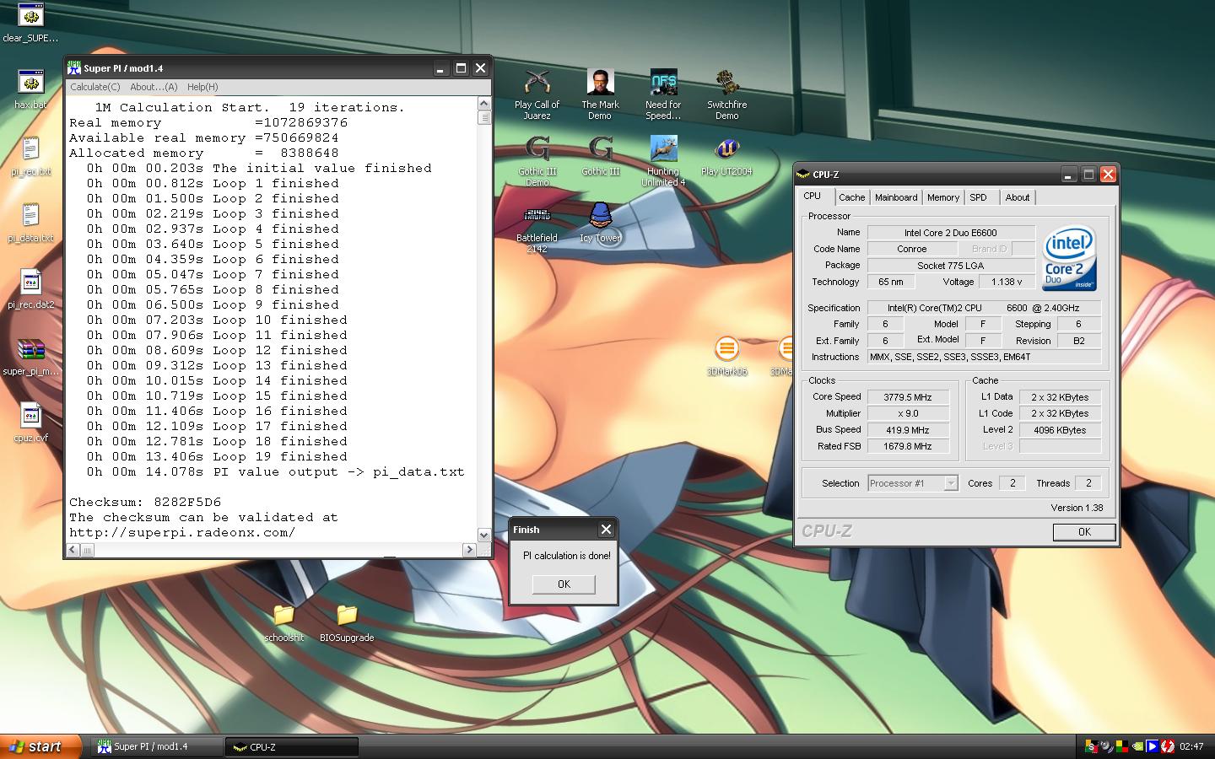Click Super PI vertical scrollbar up arrow

click(x=484, y=103)
